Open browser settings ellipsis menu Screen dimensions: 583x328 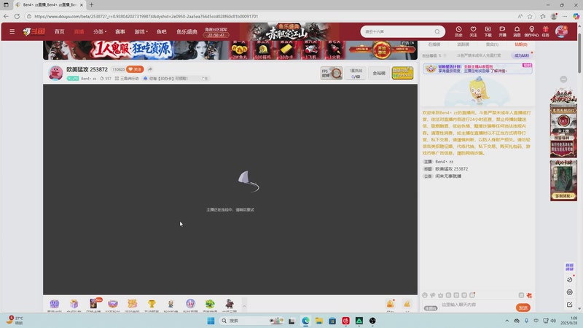565,16
